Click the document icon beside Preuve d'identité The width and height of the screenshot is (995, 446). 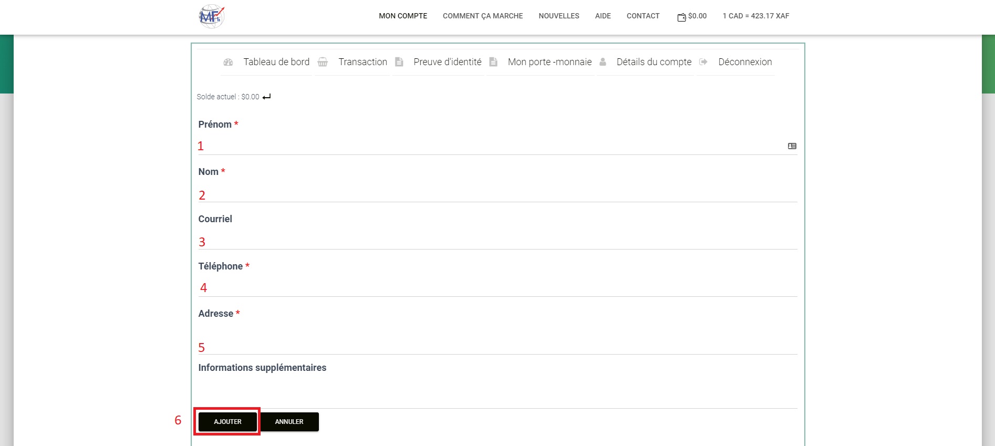click(x=399, y=62)
